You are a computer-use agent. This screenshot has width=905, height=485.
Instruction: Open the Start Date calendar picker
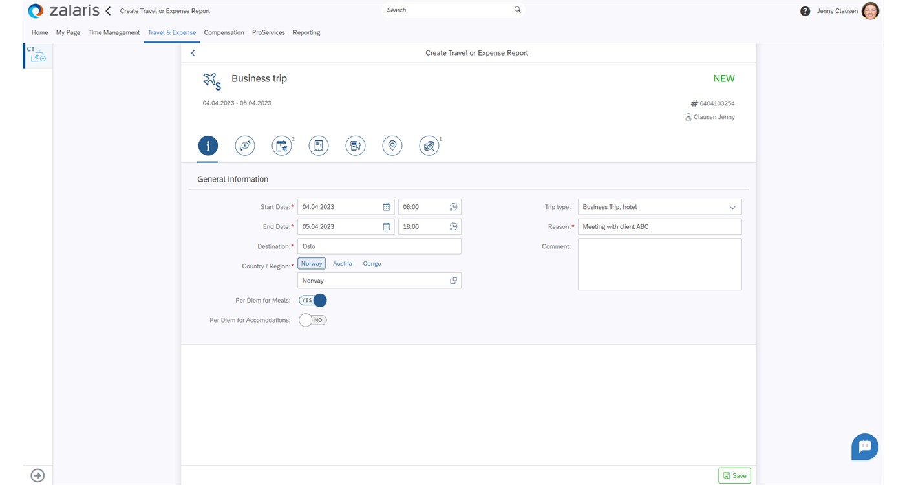[x=387, y=207]
